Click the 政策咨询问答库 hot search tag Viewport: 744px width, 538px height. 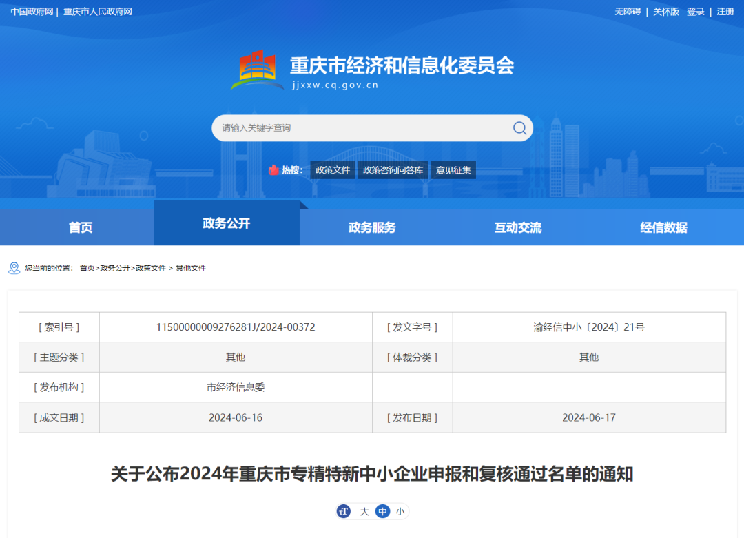[x=393, y=170]
